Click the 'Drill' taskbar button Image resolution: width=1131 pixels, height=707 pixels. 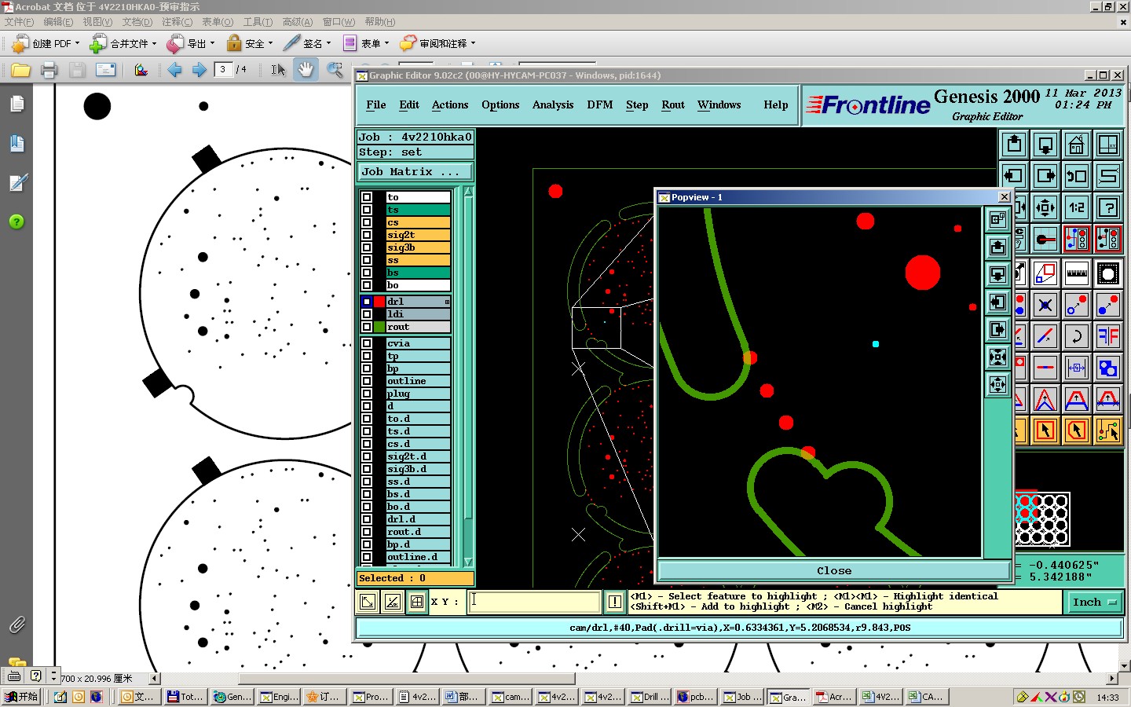650,697
